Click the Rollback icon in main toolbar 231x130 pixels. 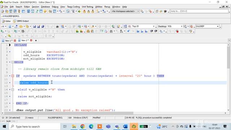88,11
